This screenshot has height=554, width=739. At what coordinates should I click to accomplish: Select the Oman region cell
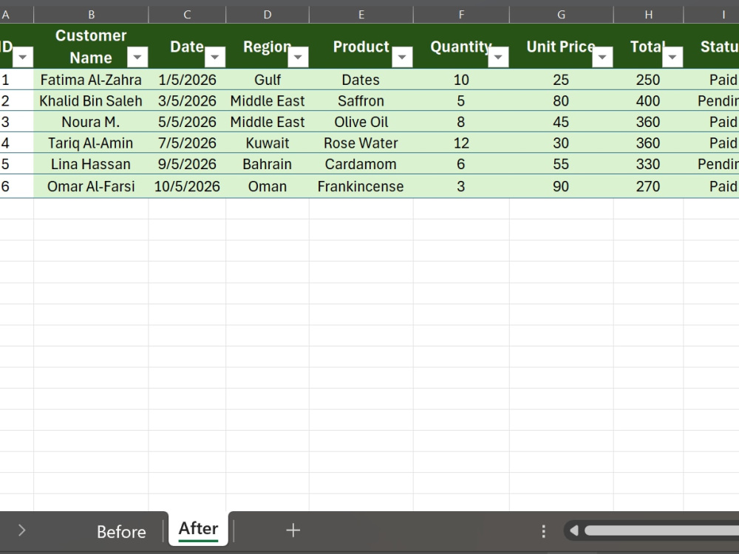[268, 186]
